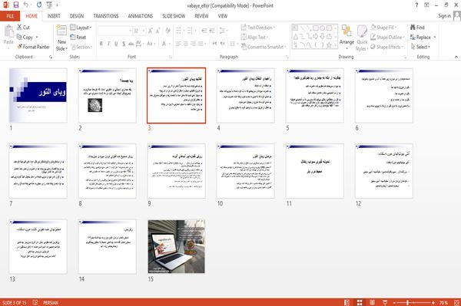The height and width of the screenshot is (306, 461).
Task: Click Decrease Font Size icon
Action: tap(158, 31)
